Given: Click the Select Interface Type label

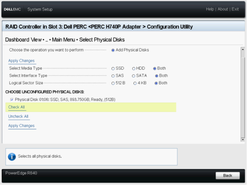Looking at the screenshot, I should tap(28, 76).
